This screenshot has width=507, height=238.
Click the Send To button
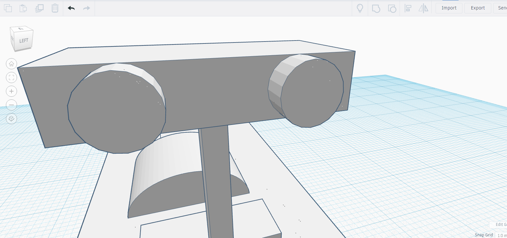500,8
